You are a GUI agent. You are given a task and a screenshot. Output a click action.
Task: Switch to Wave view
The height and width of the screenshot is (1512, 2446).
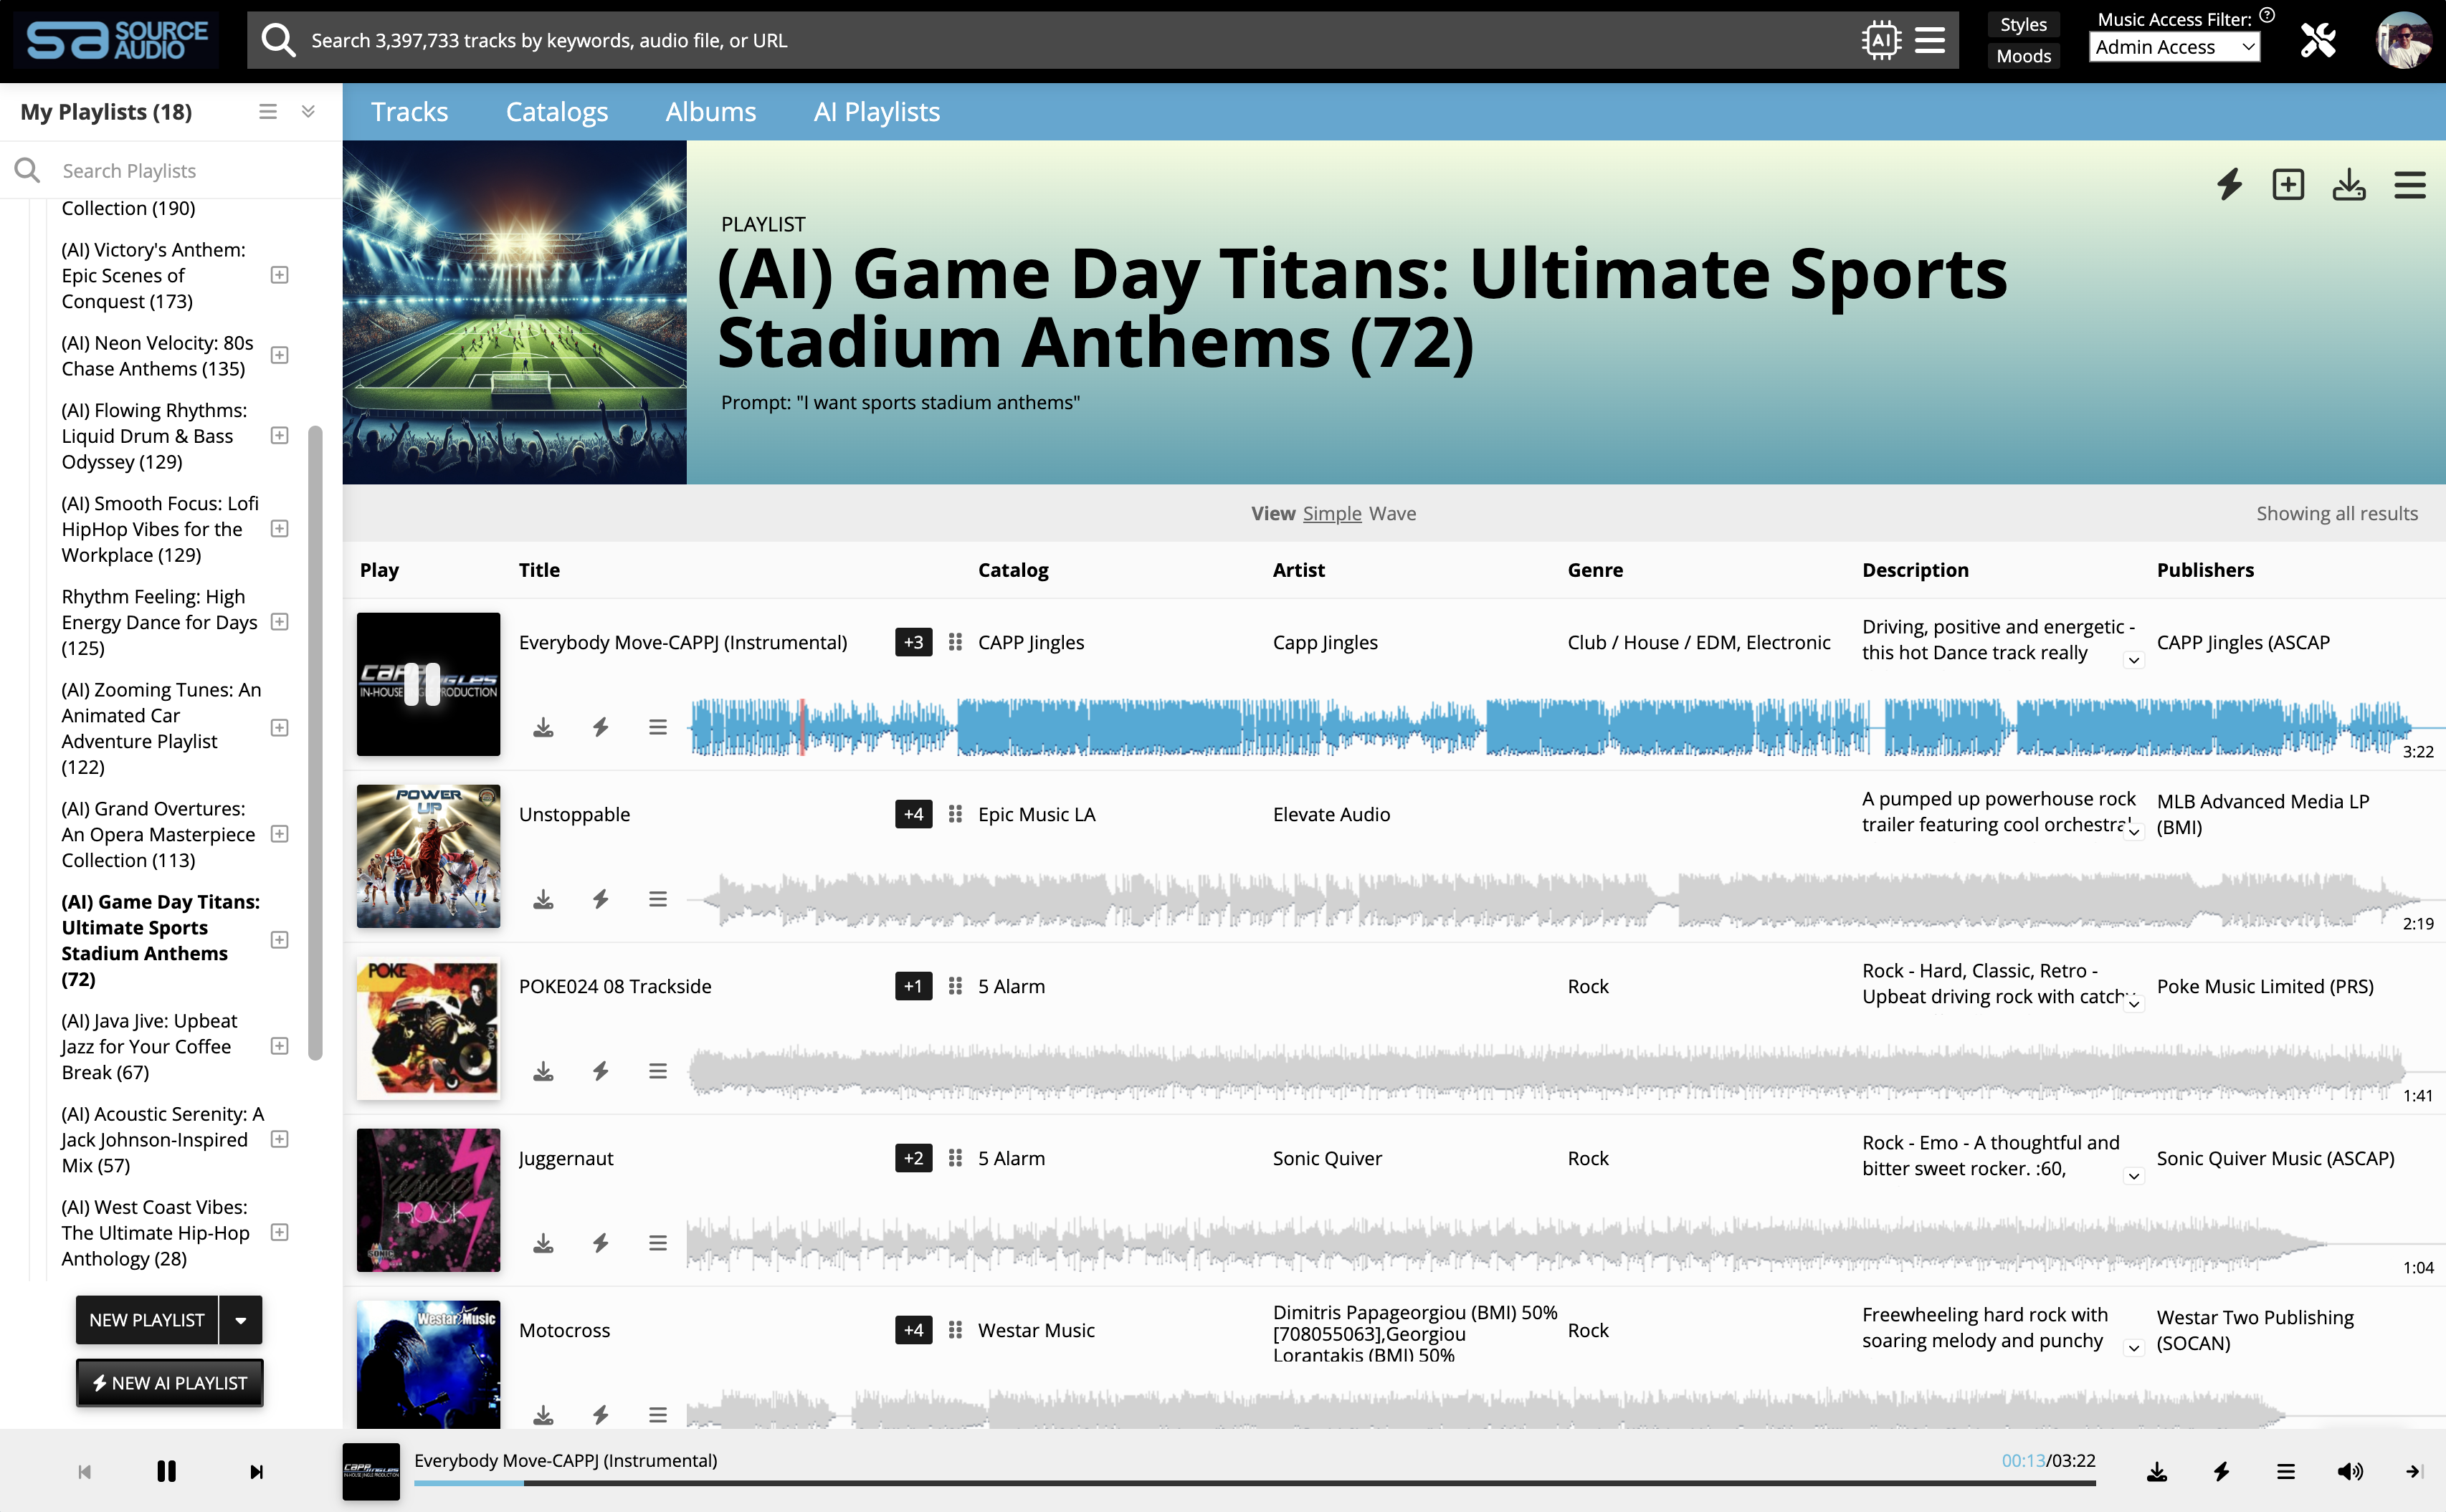click(1393, 513)
